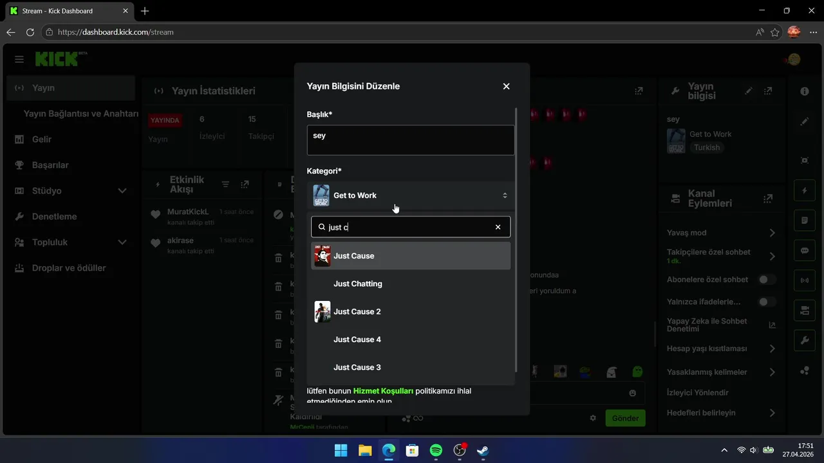Click the three-dots icon in right rail
This screenshot has height=463, width=824.
point(805,370)
